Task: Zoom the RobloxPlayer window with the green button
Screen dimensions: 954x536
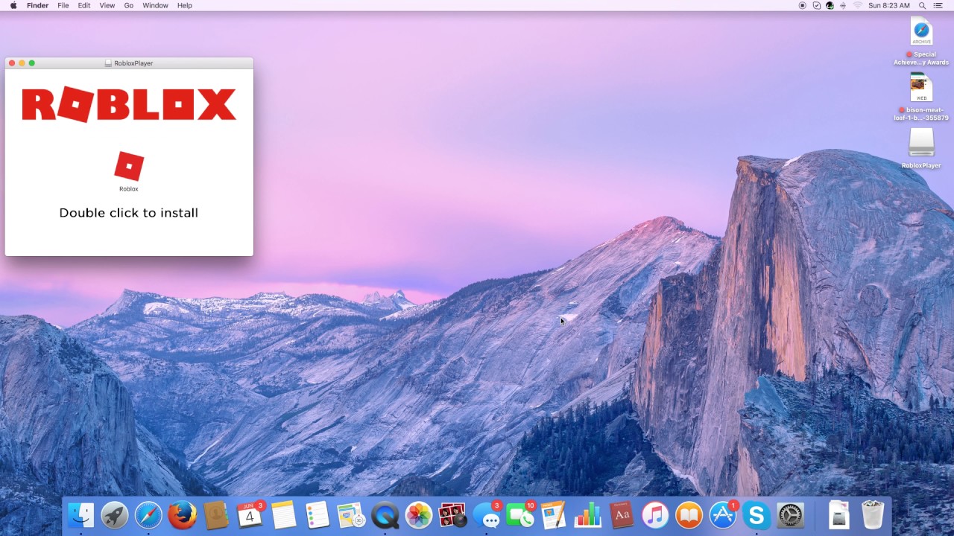Action: pos(31,63)
